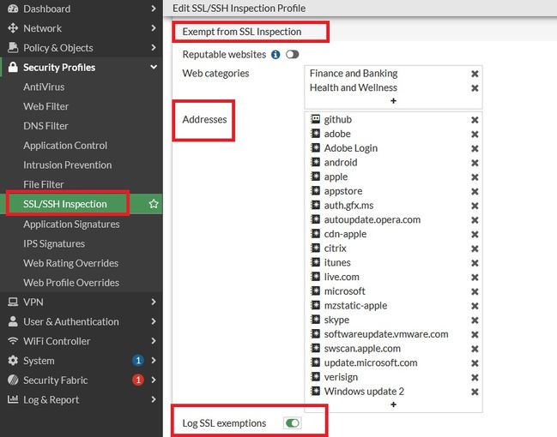557x437 pixels.
Task: Remove github address from exemptions
Action: [x=475, y=120]
